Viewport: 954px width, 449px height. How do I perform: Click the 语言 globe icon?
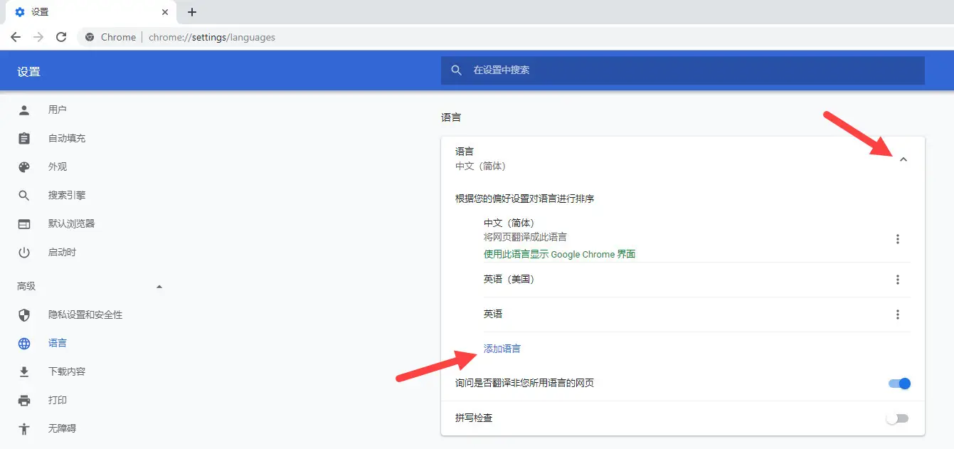(24, 343)
